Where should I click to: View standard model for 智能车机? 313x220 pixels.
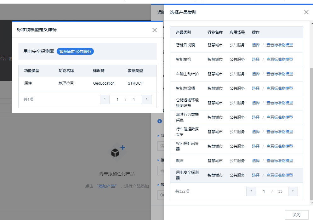click(280, 59)
